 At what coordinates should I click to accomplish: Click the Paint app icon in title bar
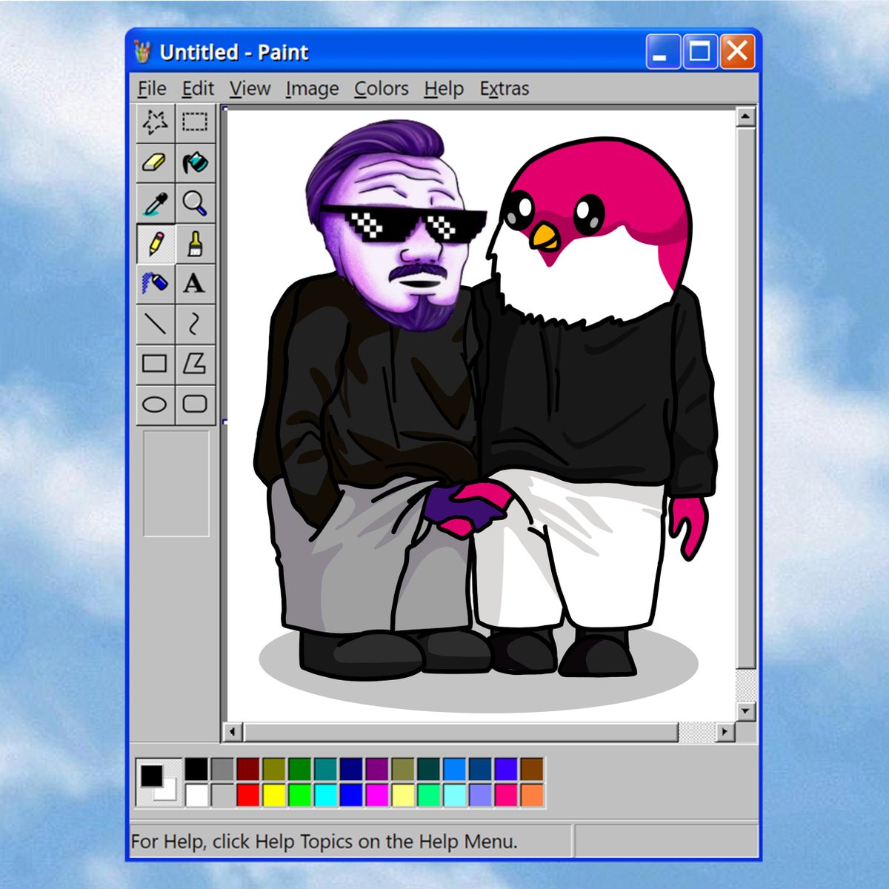pos(142,52)
